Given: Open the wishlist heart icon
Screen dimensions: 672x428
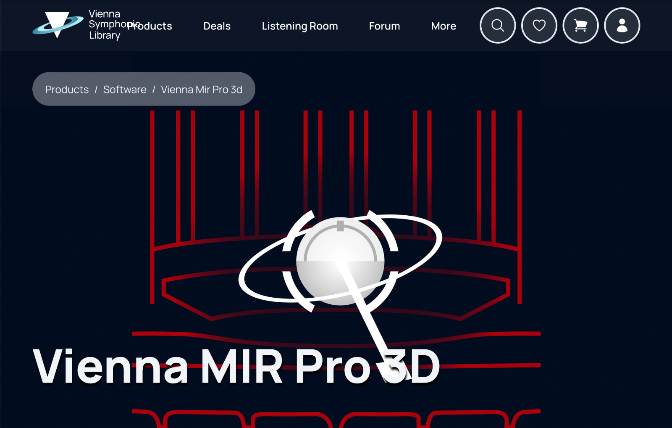Looking at the screenshot, I should point(539,26).
